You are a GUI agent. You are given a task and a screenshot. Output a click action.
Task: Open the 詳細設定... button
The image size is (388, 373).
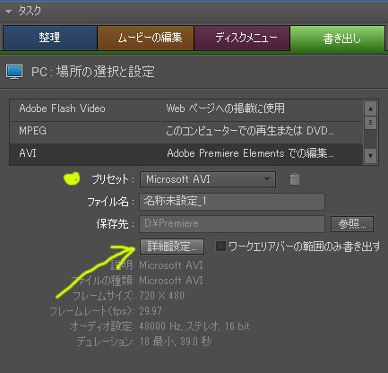point(172,247)
